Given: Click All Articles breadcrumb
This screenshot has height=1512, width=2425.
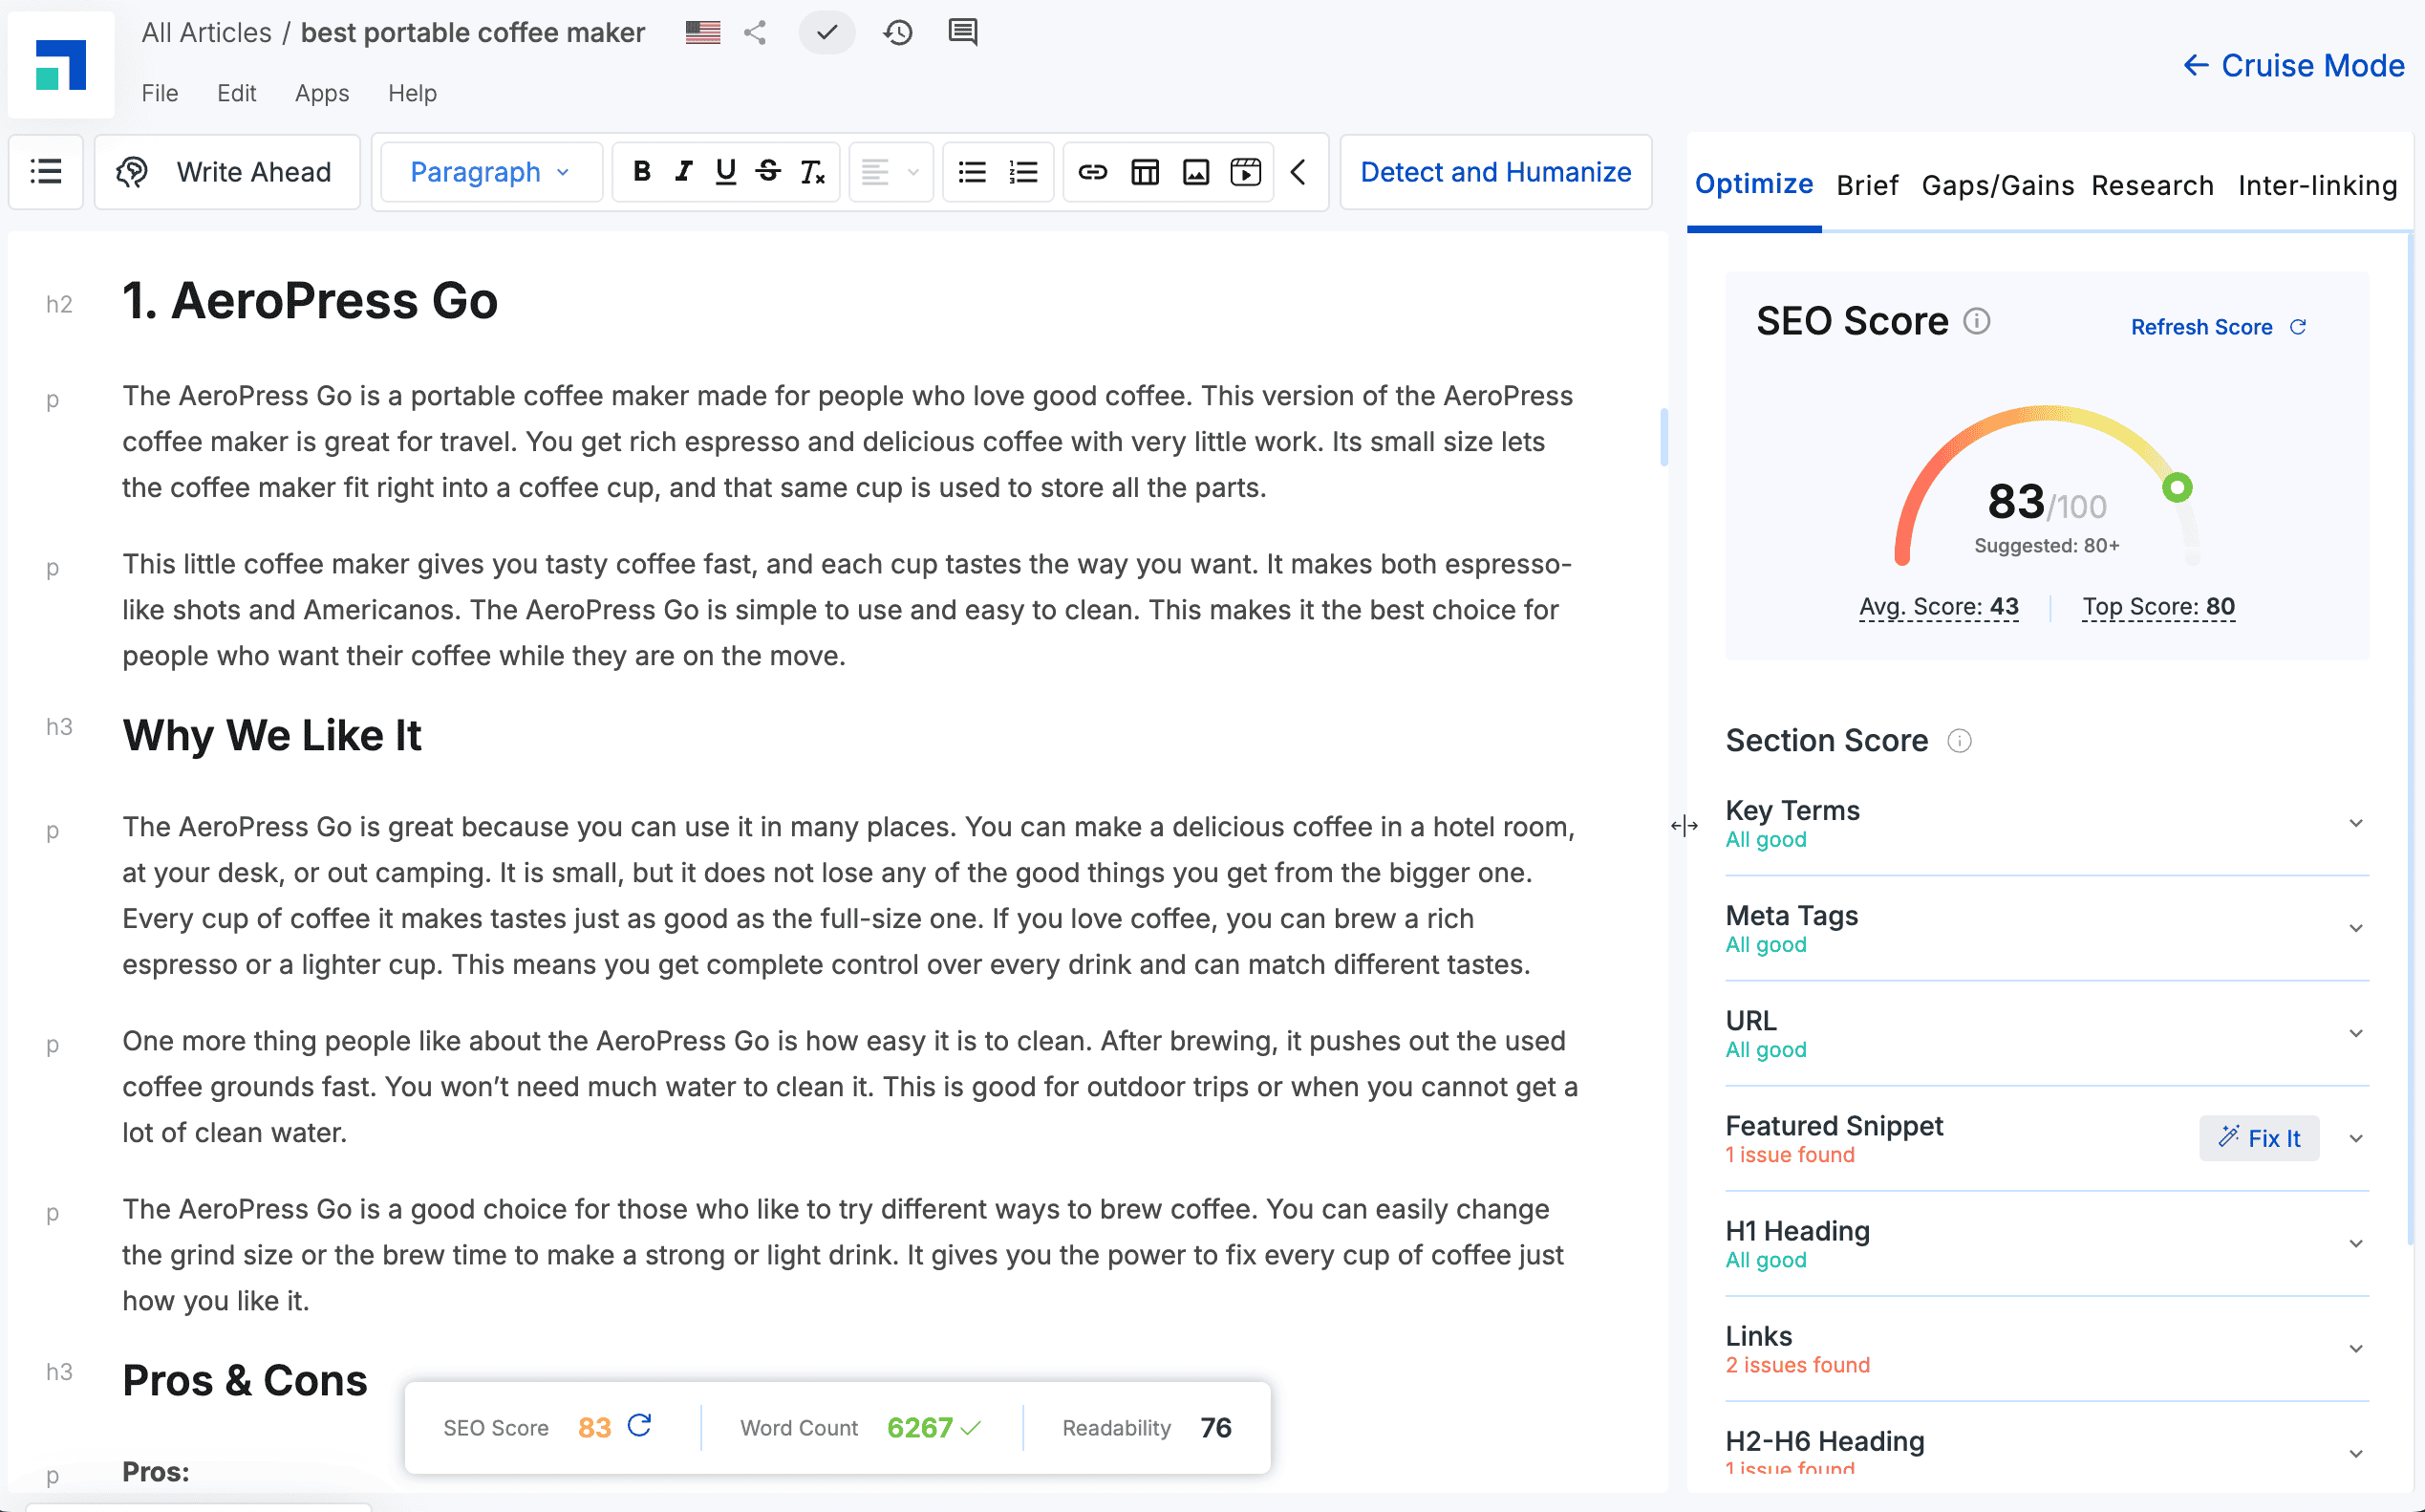Looking at the screenshot, I should [x=206, y=33].
